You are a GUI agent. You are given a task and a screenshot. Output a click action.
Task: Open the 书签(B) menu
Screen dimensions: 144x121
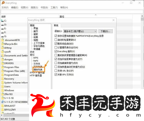(44, 7)
